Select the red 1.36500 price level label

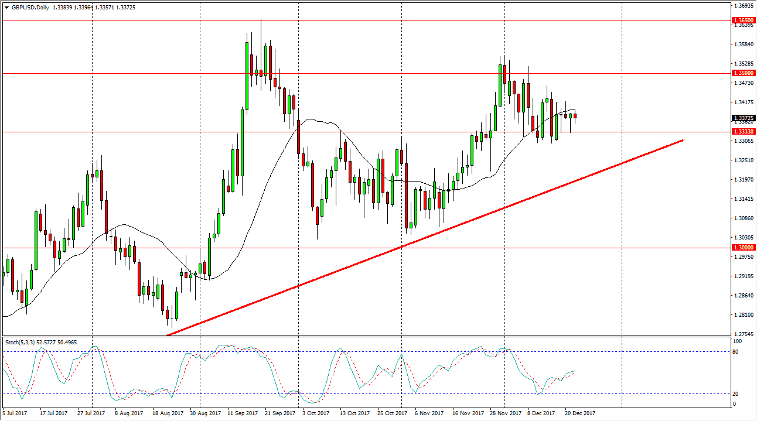point(745,20)
